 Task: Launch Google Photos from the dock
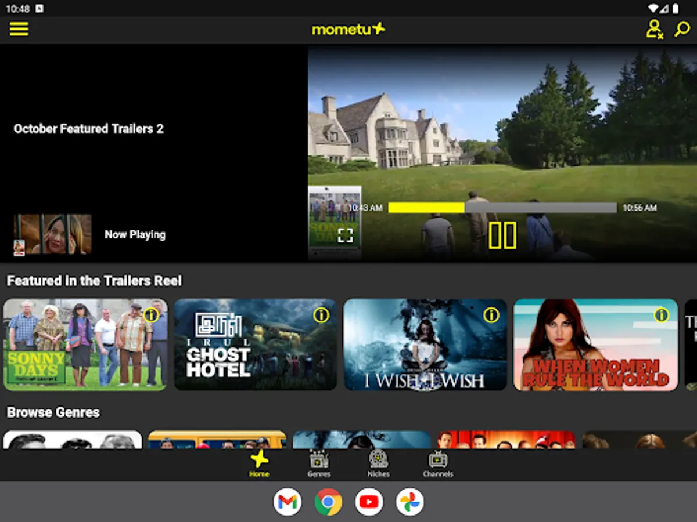pyautogui.click(x=409, y=502)
